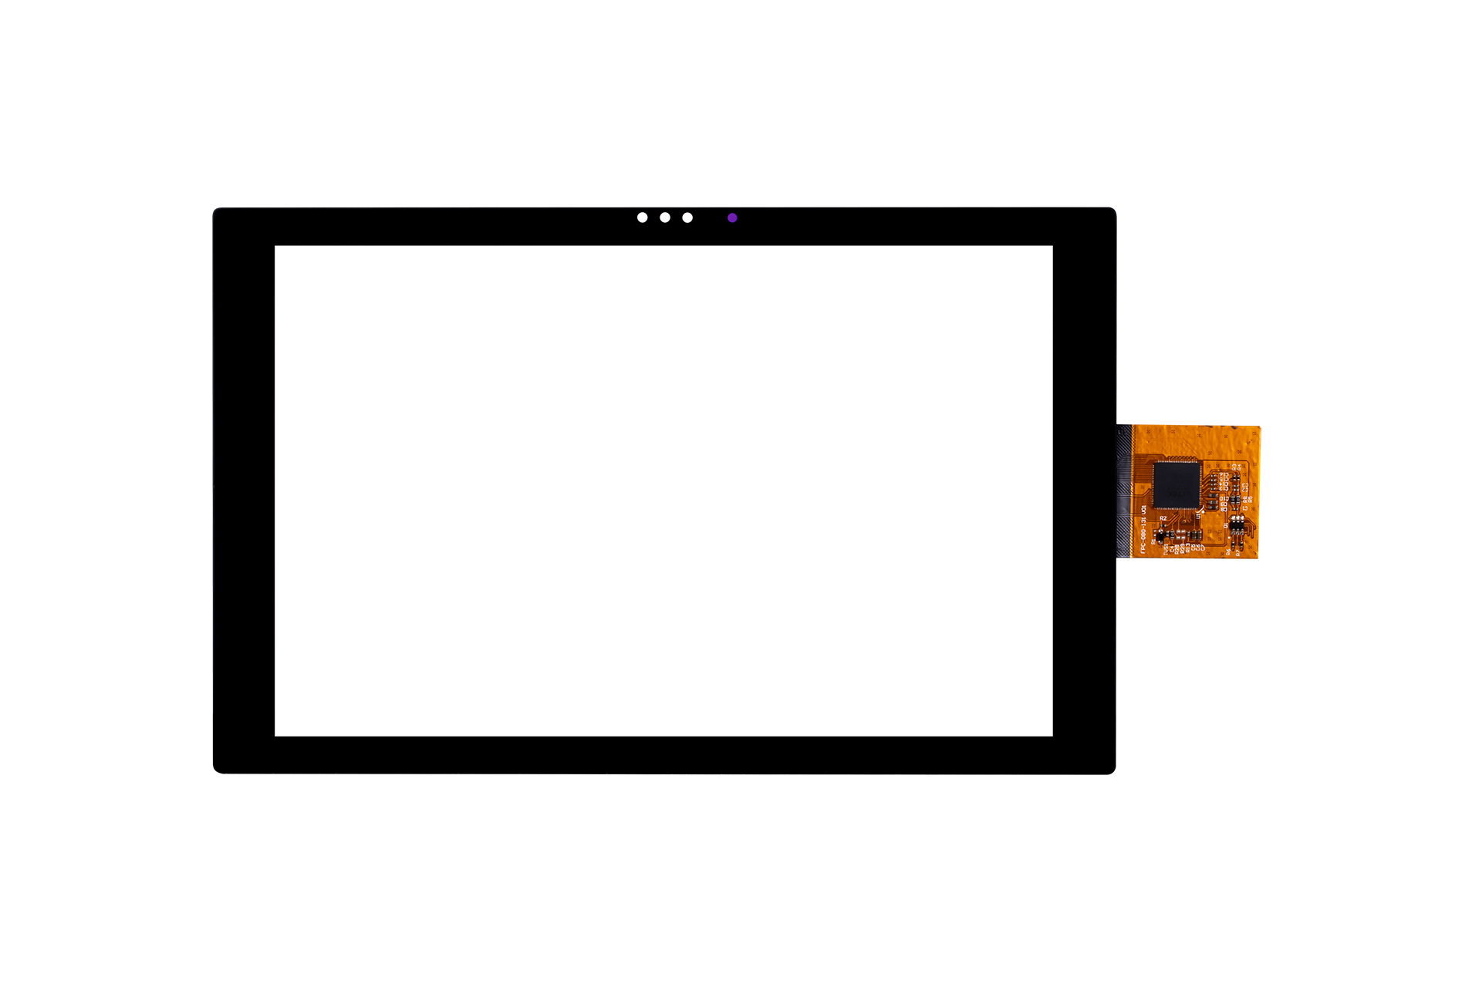Click the R1 label at board's lower left

(1153, 542)
